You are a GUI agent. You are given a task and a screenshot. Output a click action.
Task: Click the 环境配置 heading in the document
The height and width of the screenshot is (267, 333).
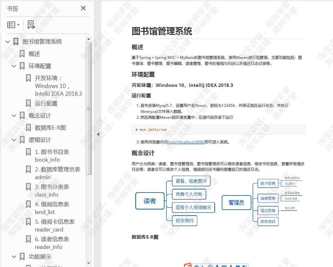pos(143,74)
